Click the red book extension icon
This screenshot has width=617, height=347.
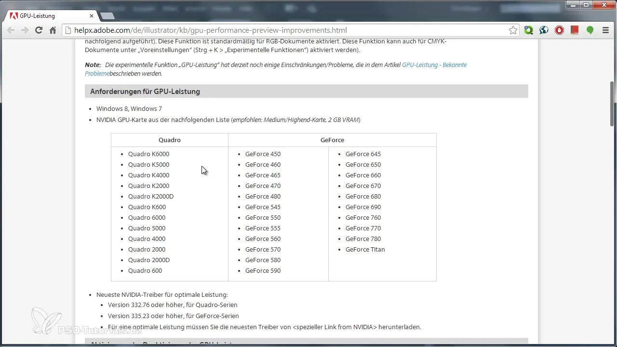pyautogui.click(x=575, y=30)
